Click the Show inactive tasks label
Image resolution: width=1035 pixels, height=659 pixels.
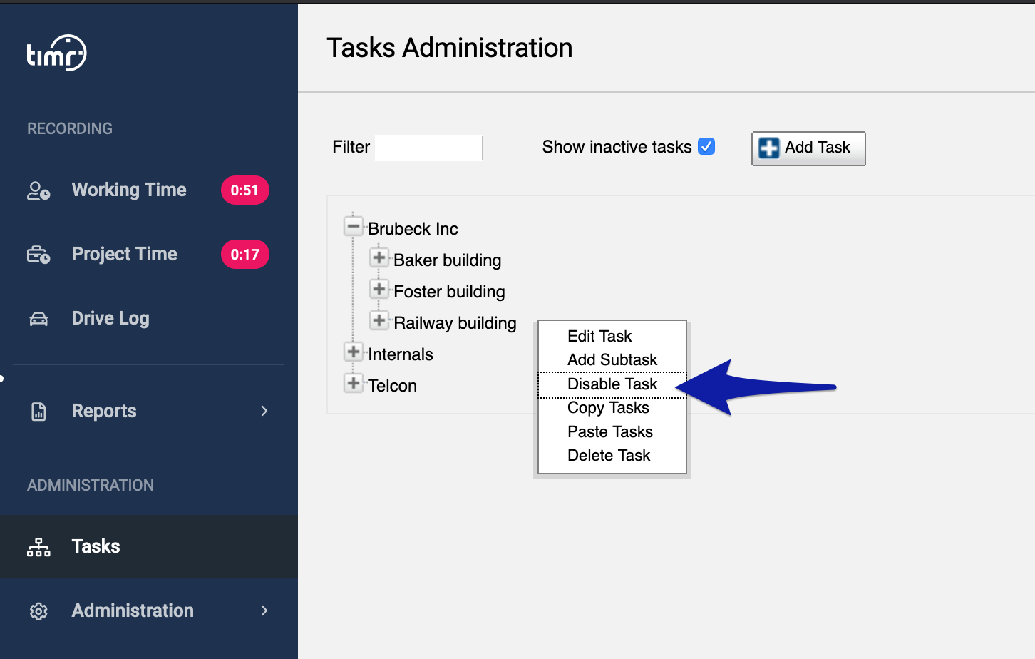coord(617,147)
